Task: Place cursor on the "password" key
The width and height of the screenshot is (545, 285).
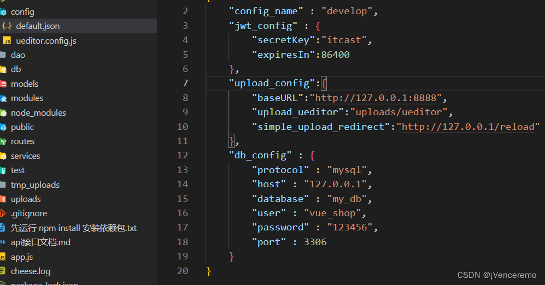Action: (280, 227)
